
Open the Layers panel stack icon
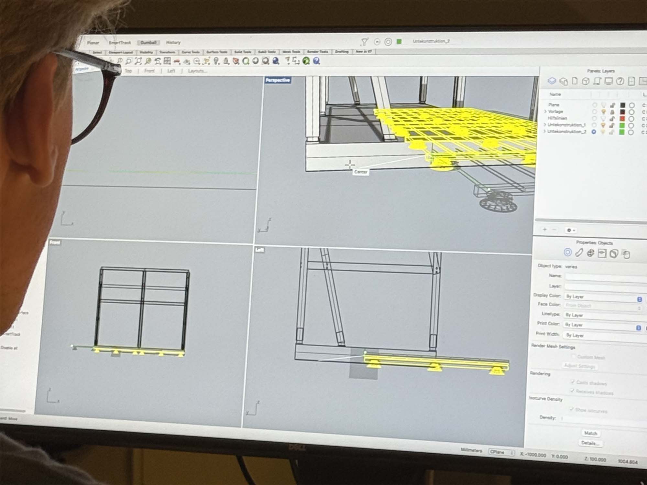(552, 81)
